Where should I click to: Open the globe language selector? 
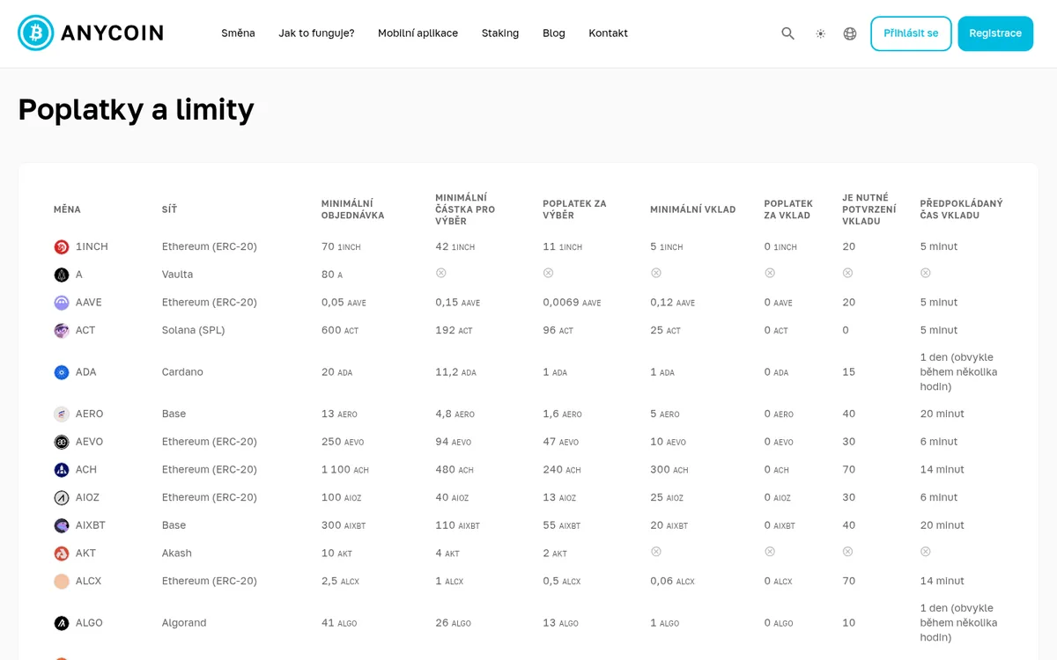point(850,33)
